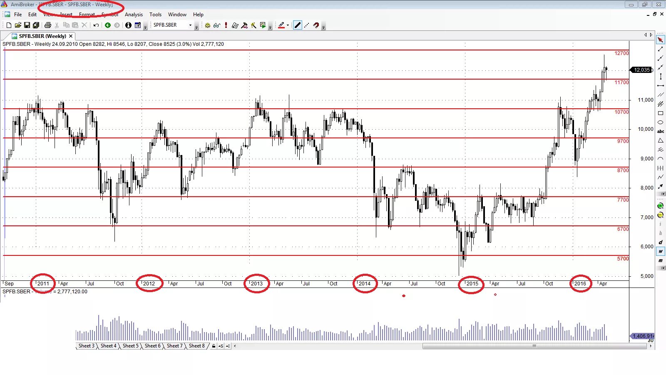Print the chart with the printer icon

pyautogui.click(x=48, y=25)
